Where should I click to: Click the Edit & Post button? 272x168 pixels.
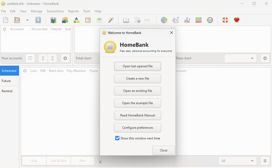pos(59,161)
